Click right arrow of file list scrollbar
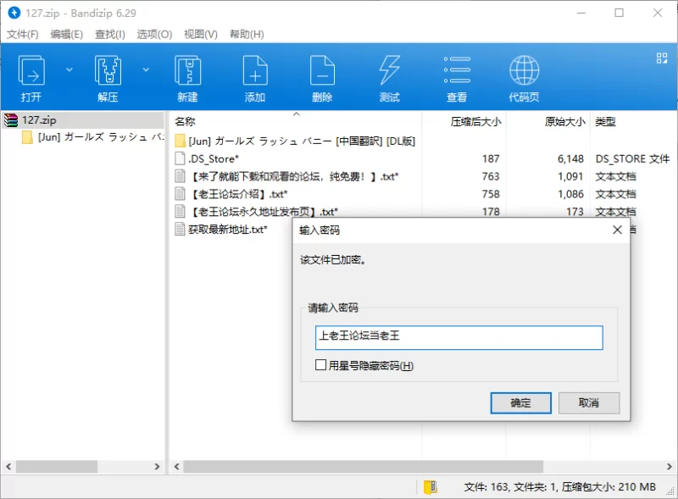The height and width of the screenshot is (499, 678). point(669,467)
